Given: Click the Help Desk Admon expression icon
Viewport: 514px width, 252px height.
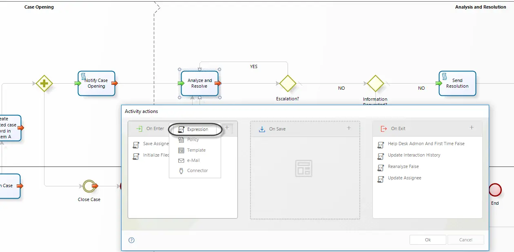Looking at the screenshot, I should tap(381, 144).
